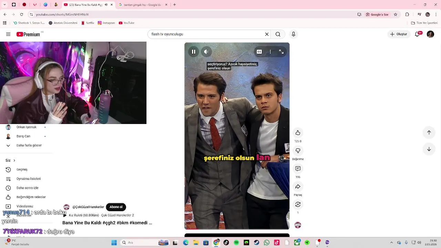Open Steam from the taskbar

click(x=256, y=242)
